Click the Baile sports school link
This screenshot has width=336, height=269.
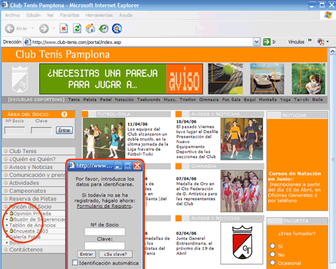click(318, 99)
